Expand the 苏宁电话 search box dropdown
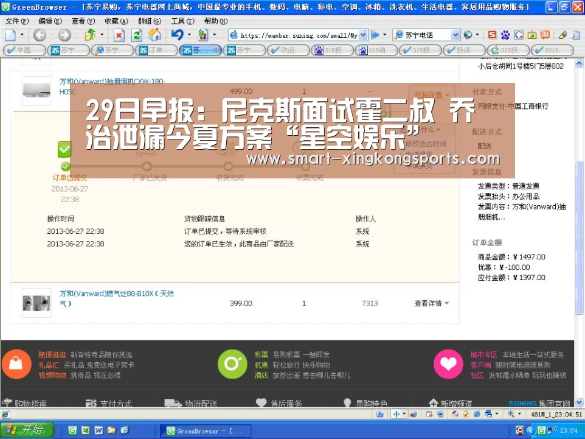This screenshot has width=585, height=439. [455, 35]
